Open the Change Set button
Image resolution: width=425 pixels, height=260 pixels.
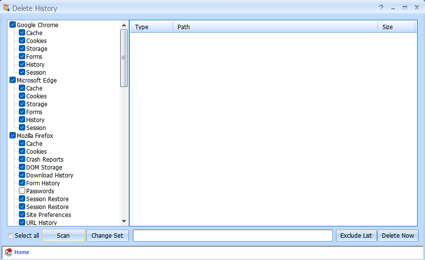pyautogui.click(x=107, y=236)
